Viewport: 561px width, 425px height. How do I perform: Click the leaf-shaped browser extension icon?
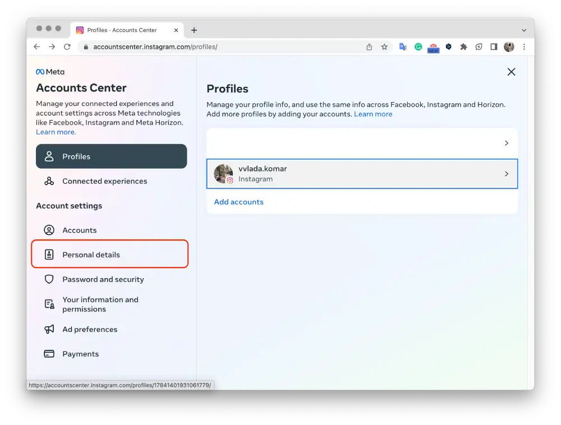pos(479,47)
